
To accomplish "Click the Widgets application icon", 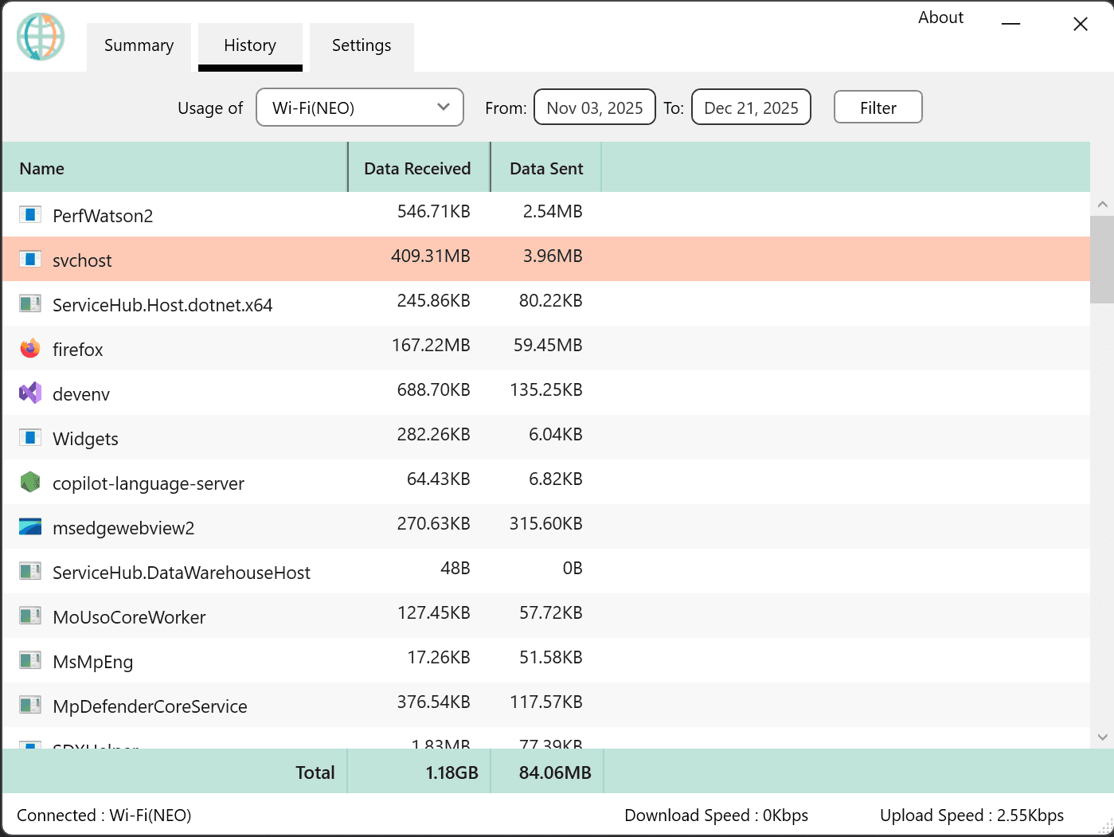I will click(29, 437).
